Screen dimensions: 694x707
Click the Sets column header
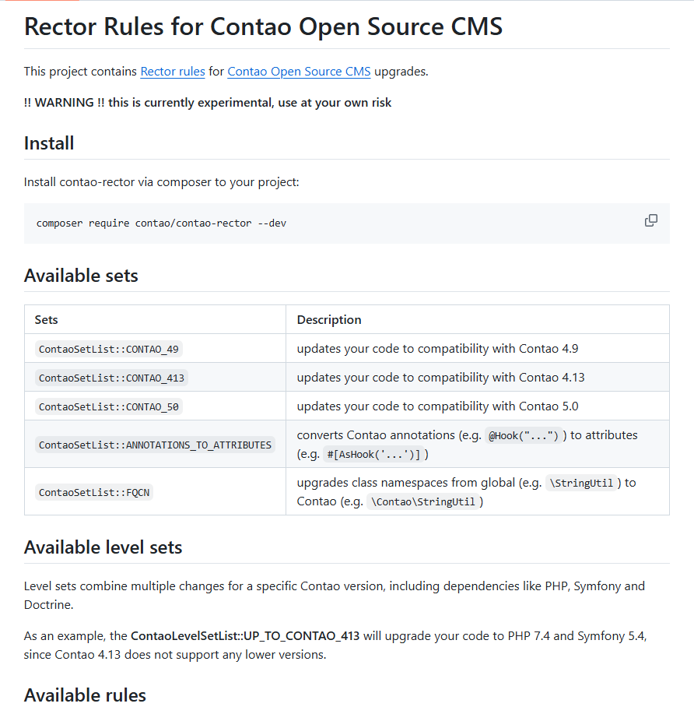47,319
